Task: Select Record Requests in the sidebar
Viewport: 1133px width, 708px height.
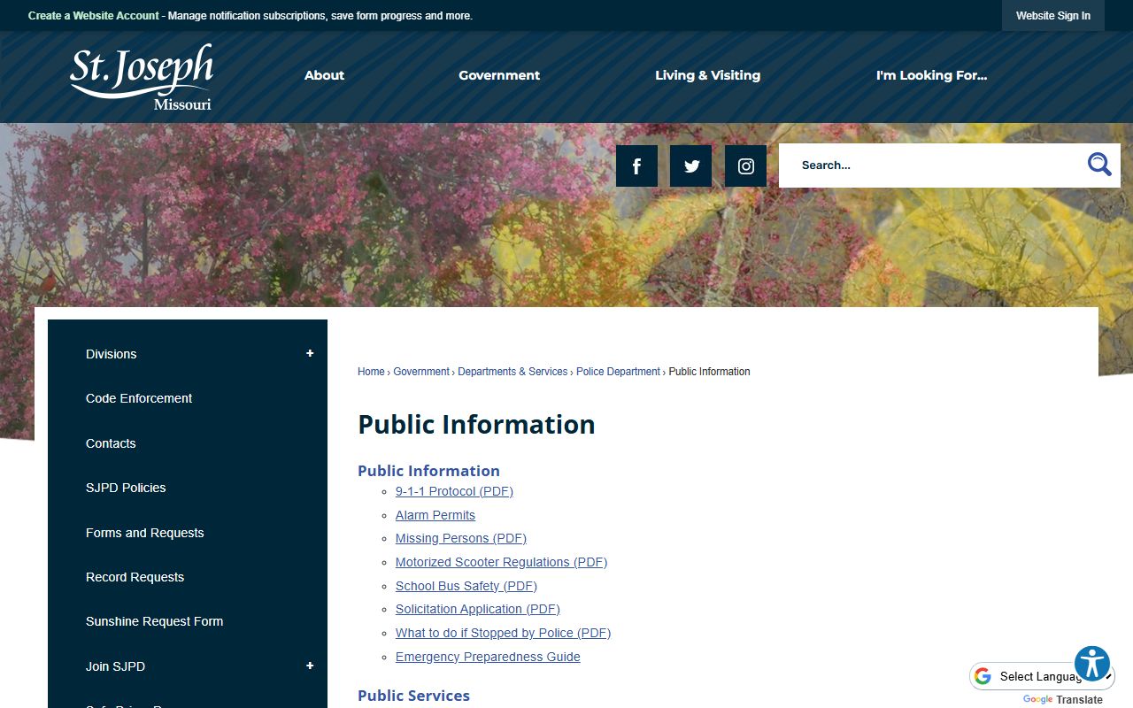Action: [x=135, y=577]
